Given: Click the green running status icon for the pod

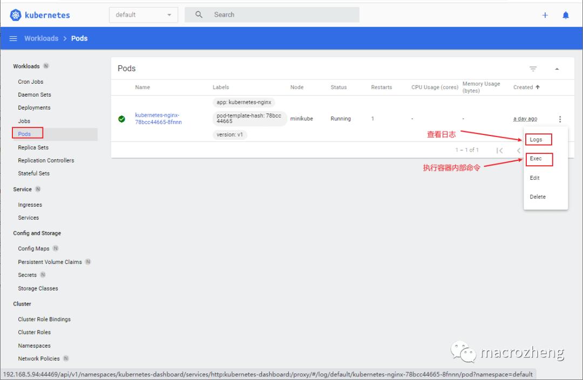Looking at the screenshot, I should [x=121, y=119].
